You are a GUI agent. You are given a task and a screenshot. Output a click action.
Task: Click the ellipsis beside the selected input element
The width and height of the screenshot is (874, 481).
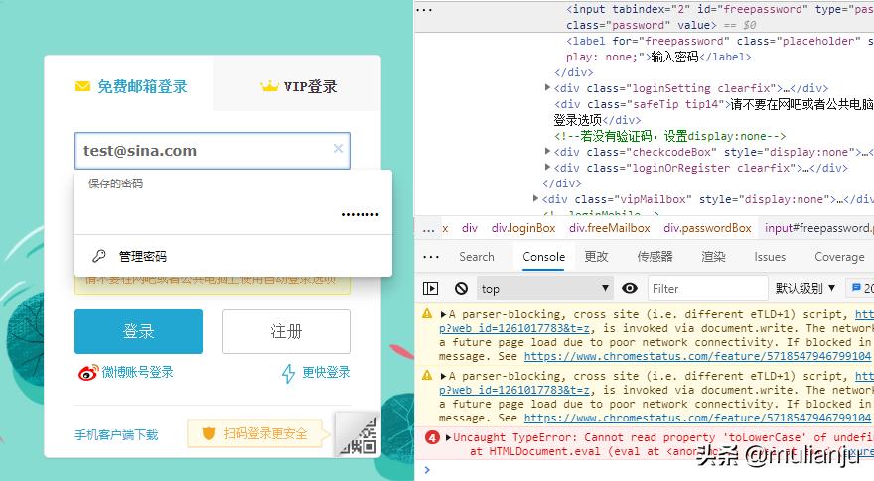tap(424, 10)
